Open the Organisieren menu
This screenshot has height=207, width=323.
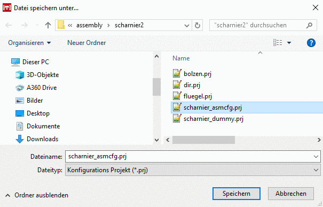tap(29, 43)
